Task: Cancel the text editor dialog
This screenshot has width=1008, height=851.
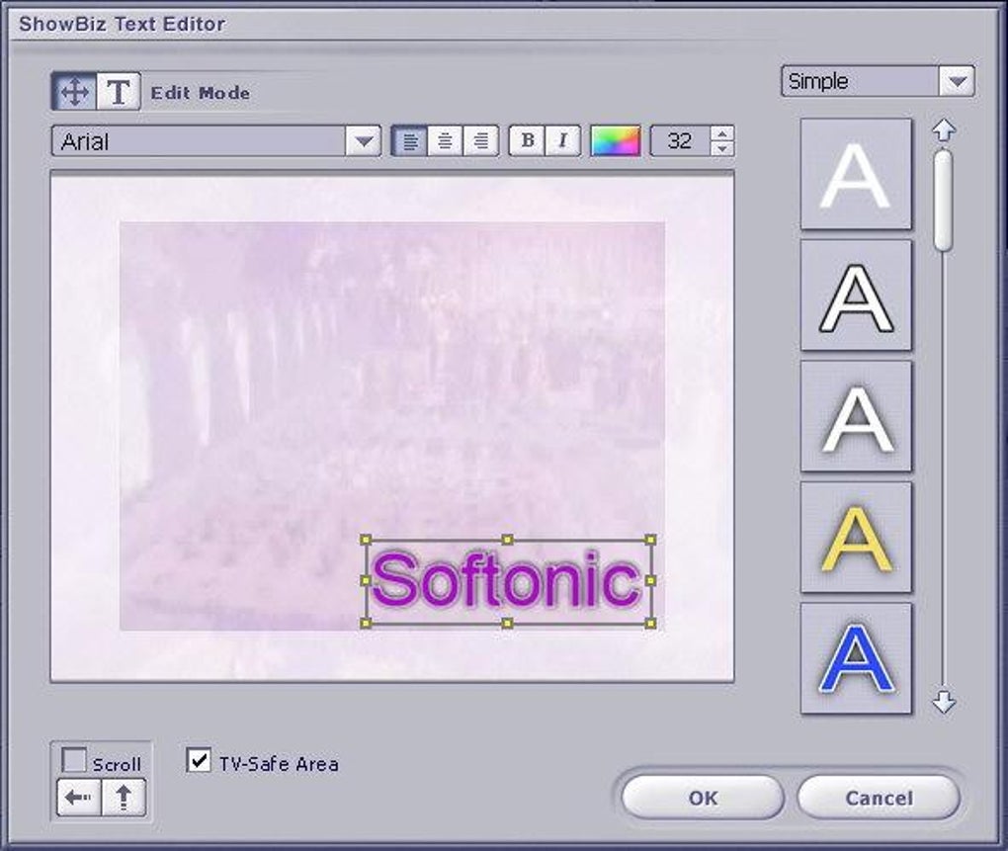Action: (x=879, y=798)
